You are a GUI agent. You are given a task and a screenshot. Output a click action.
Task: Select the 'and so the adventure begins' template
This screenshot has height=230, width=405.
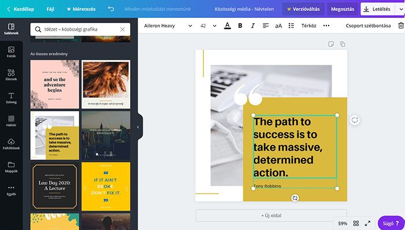click(x=55, y=84)
